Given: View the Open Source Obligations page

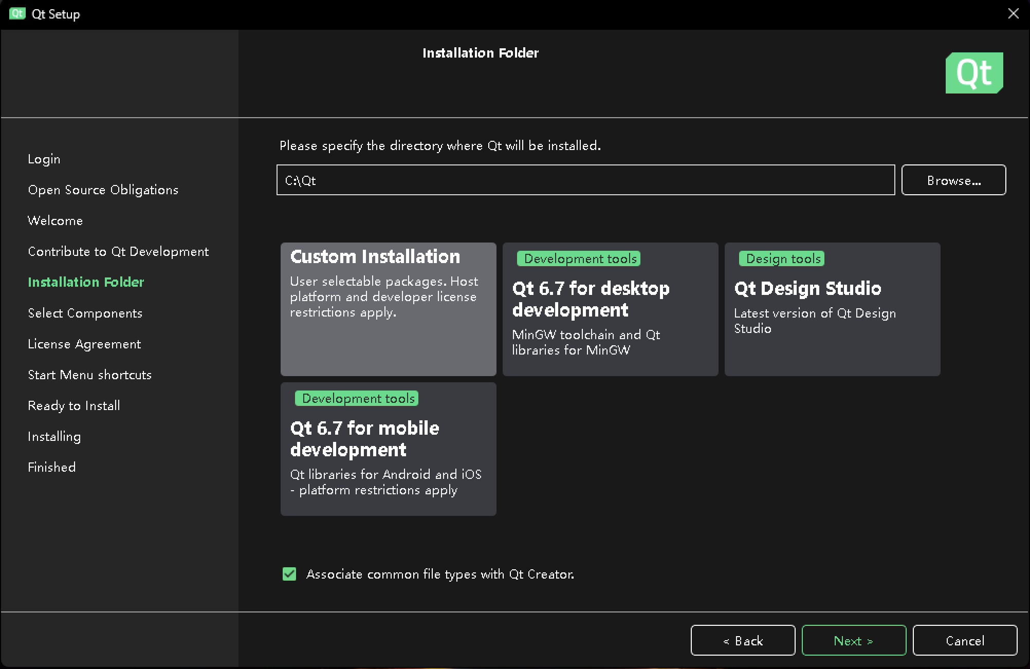Looking at the screenshot, I should click(103, 190).
